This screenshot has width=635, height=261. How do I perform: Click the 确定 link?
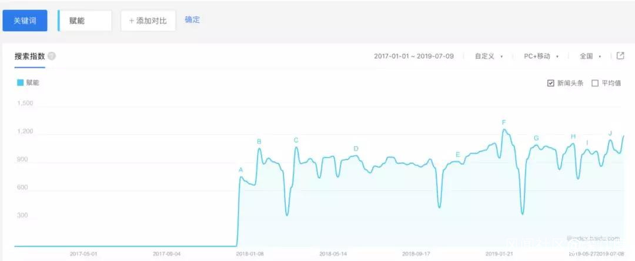(x=192, y=19)
